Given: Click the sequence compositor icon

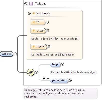Looking at the screenshot, I should pos(31,72).
